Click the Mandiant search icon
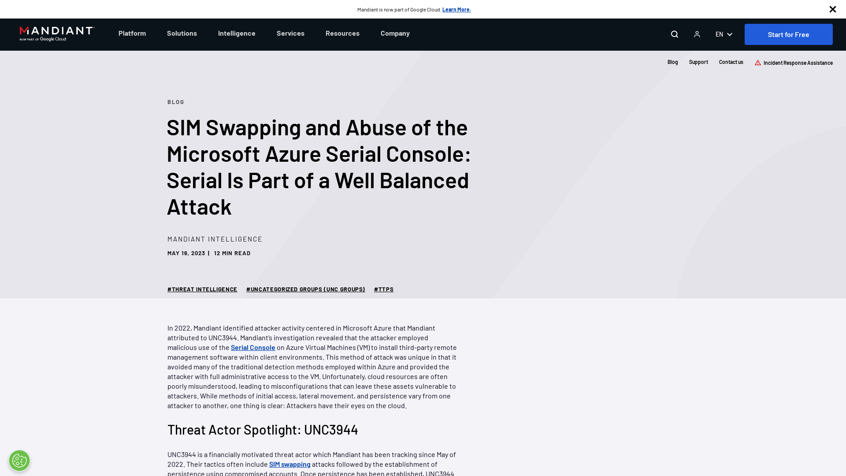 pos(675,33)
